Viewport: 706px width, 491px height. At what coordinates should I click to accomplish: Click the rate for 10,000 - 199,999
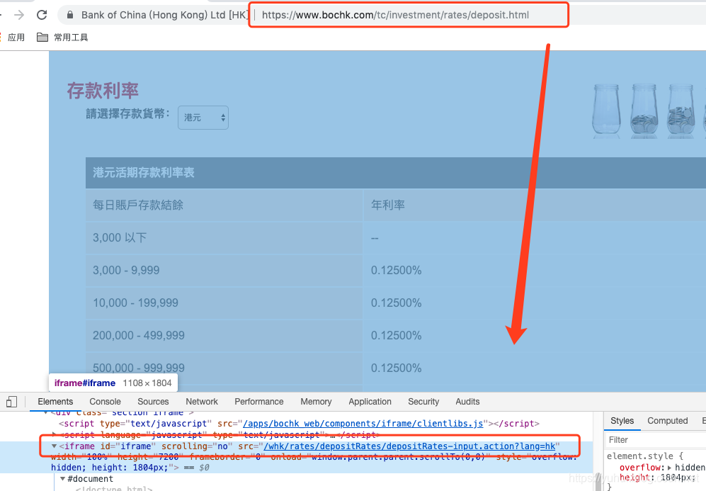coord(397,303)
